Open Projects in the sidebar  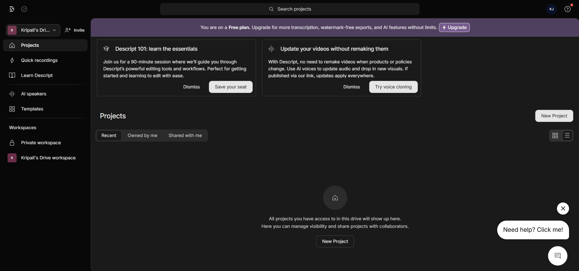coord(45,45)
